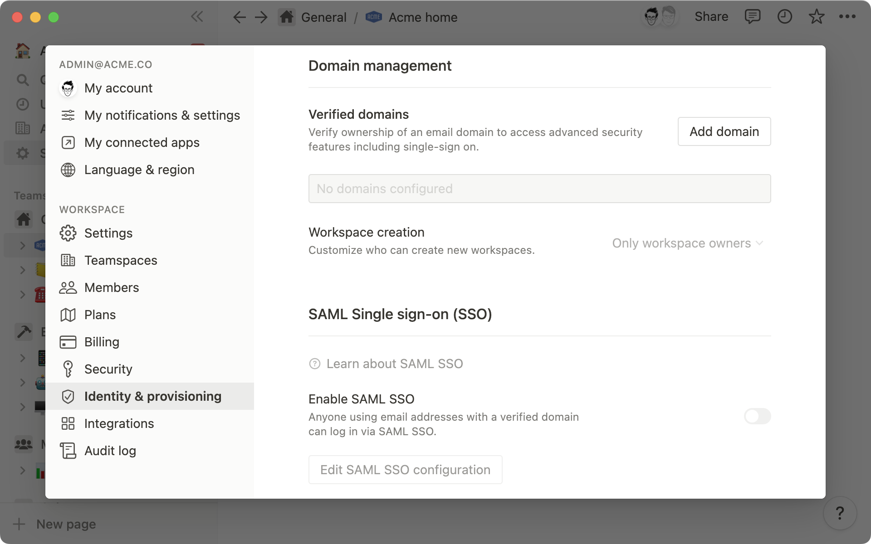Favorite the Acme home page via star icon
The height and width of the screenshot is (544, 871).
tap(816, 17)
